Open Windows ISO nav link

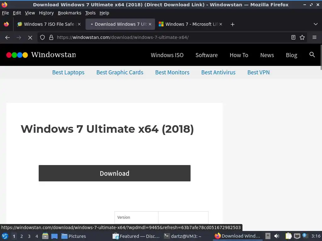pos(167,55)
